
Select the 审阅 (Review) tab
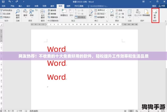pos(60,6)
